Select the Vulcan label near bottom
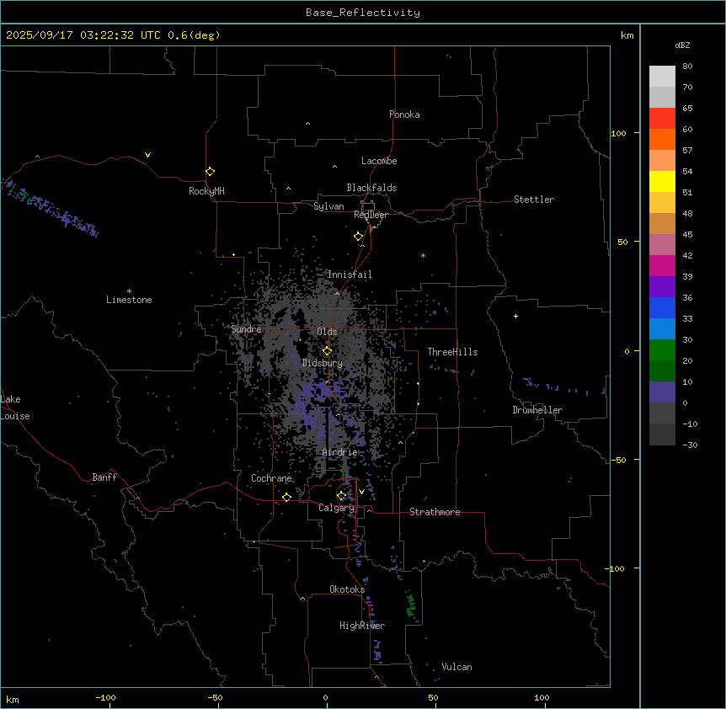The image size is (726, 709). click(x=456, y=667)
